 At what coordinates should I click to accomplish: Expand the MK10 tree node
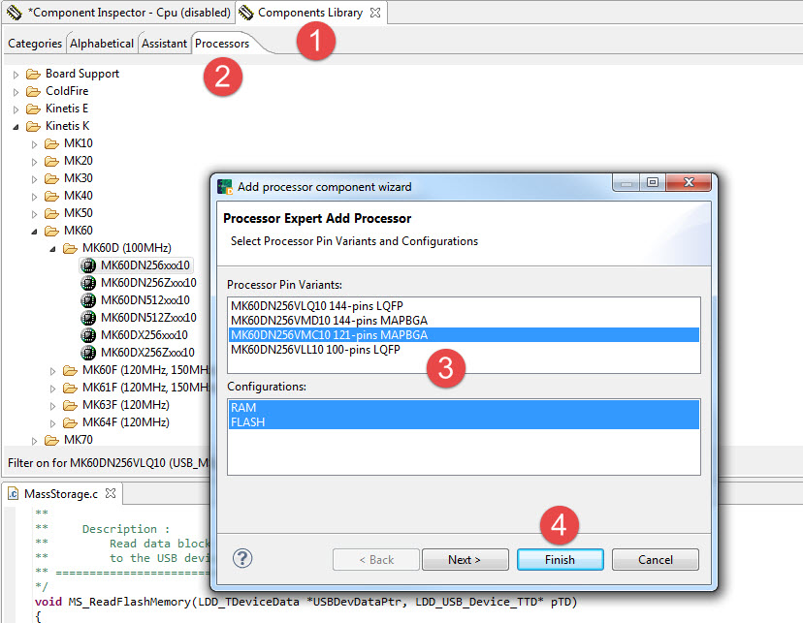click(x=34, y=144)
